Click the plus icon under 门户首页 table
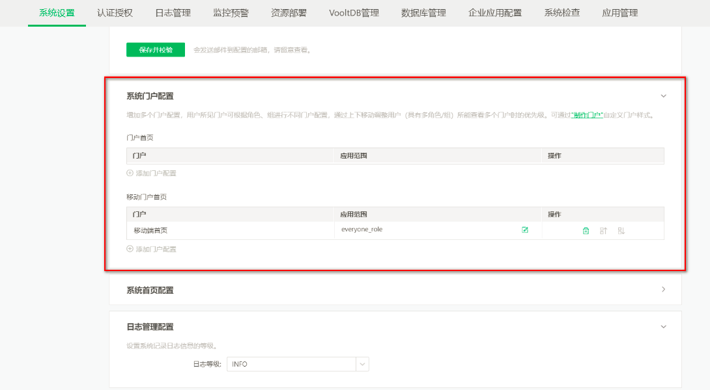Screen dimensions: 710x390 130,173
